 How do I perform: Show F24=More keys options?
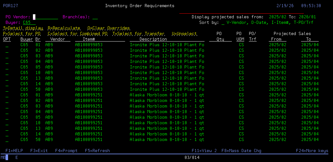pos(312,151)
